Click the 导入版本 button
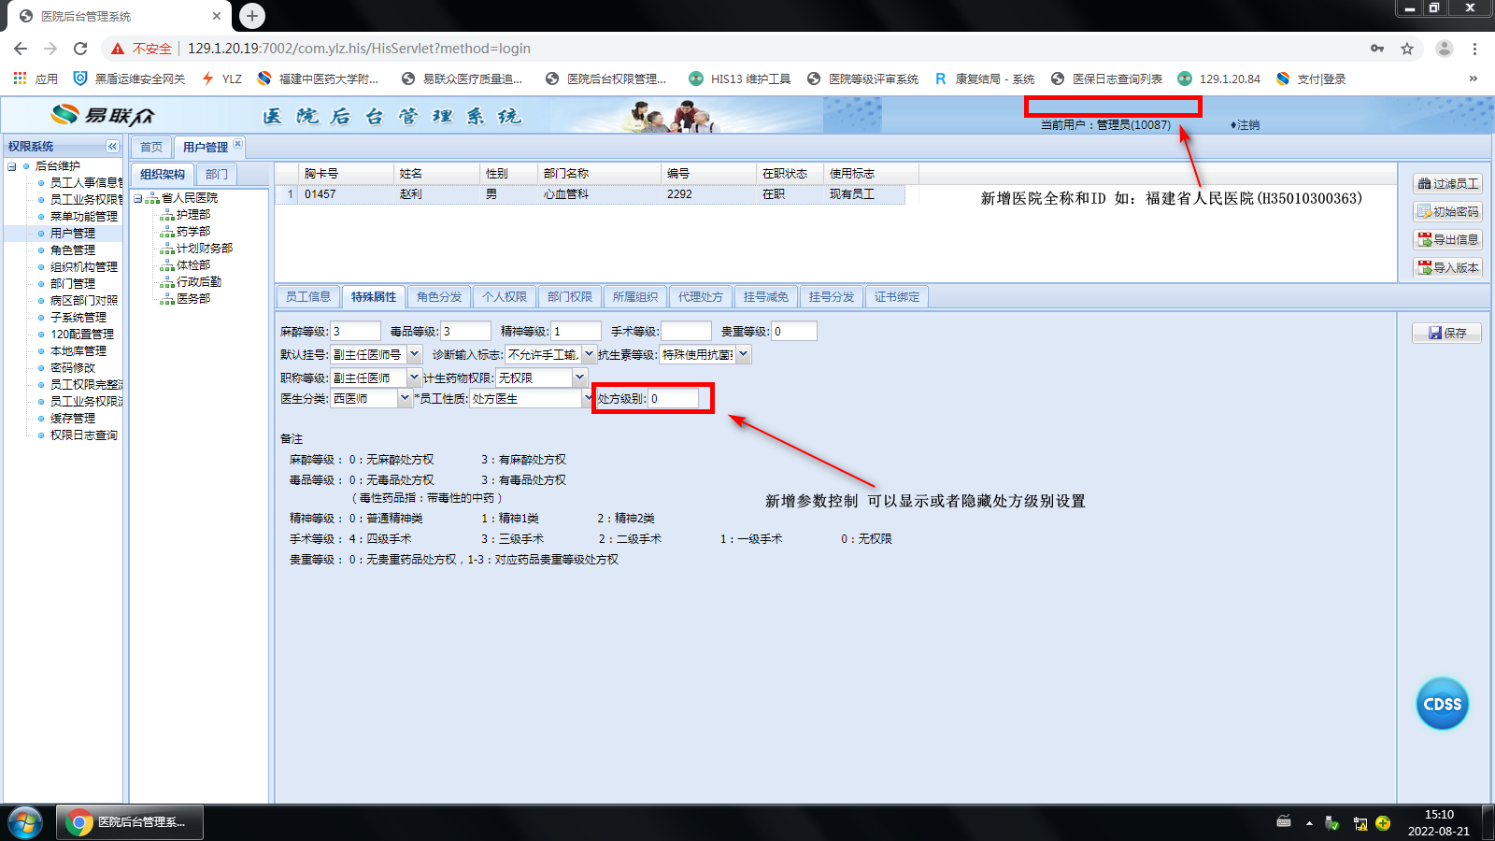 click(1447, 268)
